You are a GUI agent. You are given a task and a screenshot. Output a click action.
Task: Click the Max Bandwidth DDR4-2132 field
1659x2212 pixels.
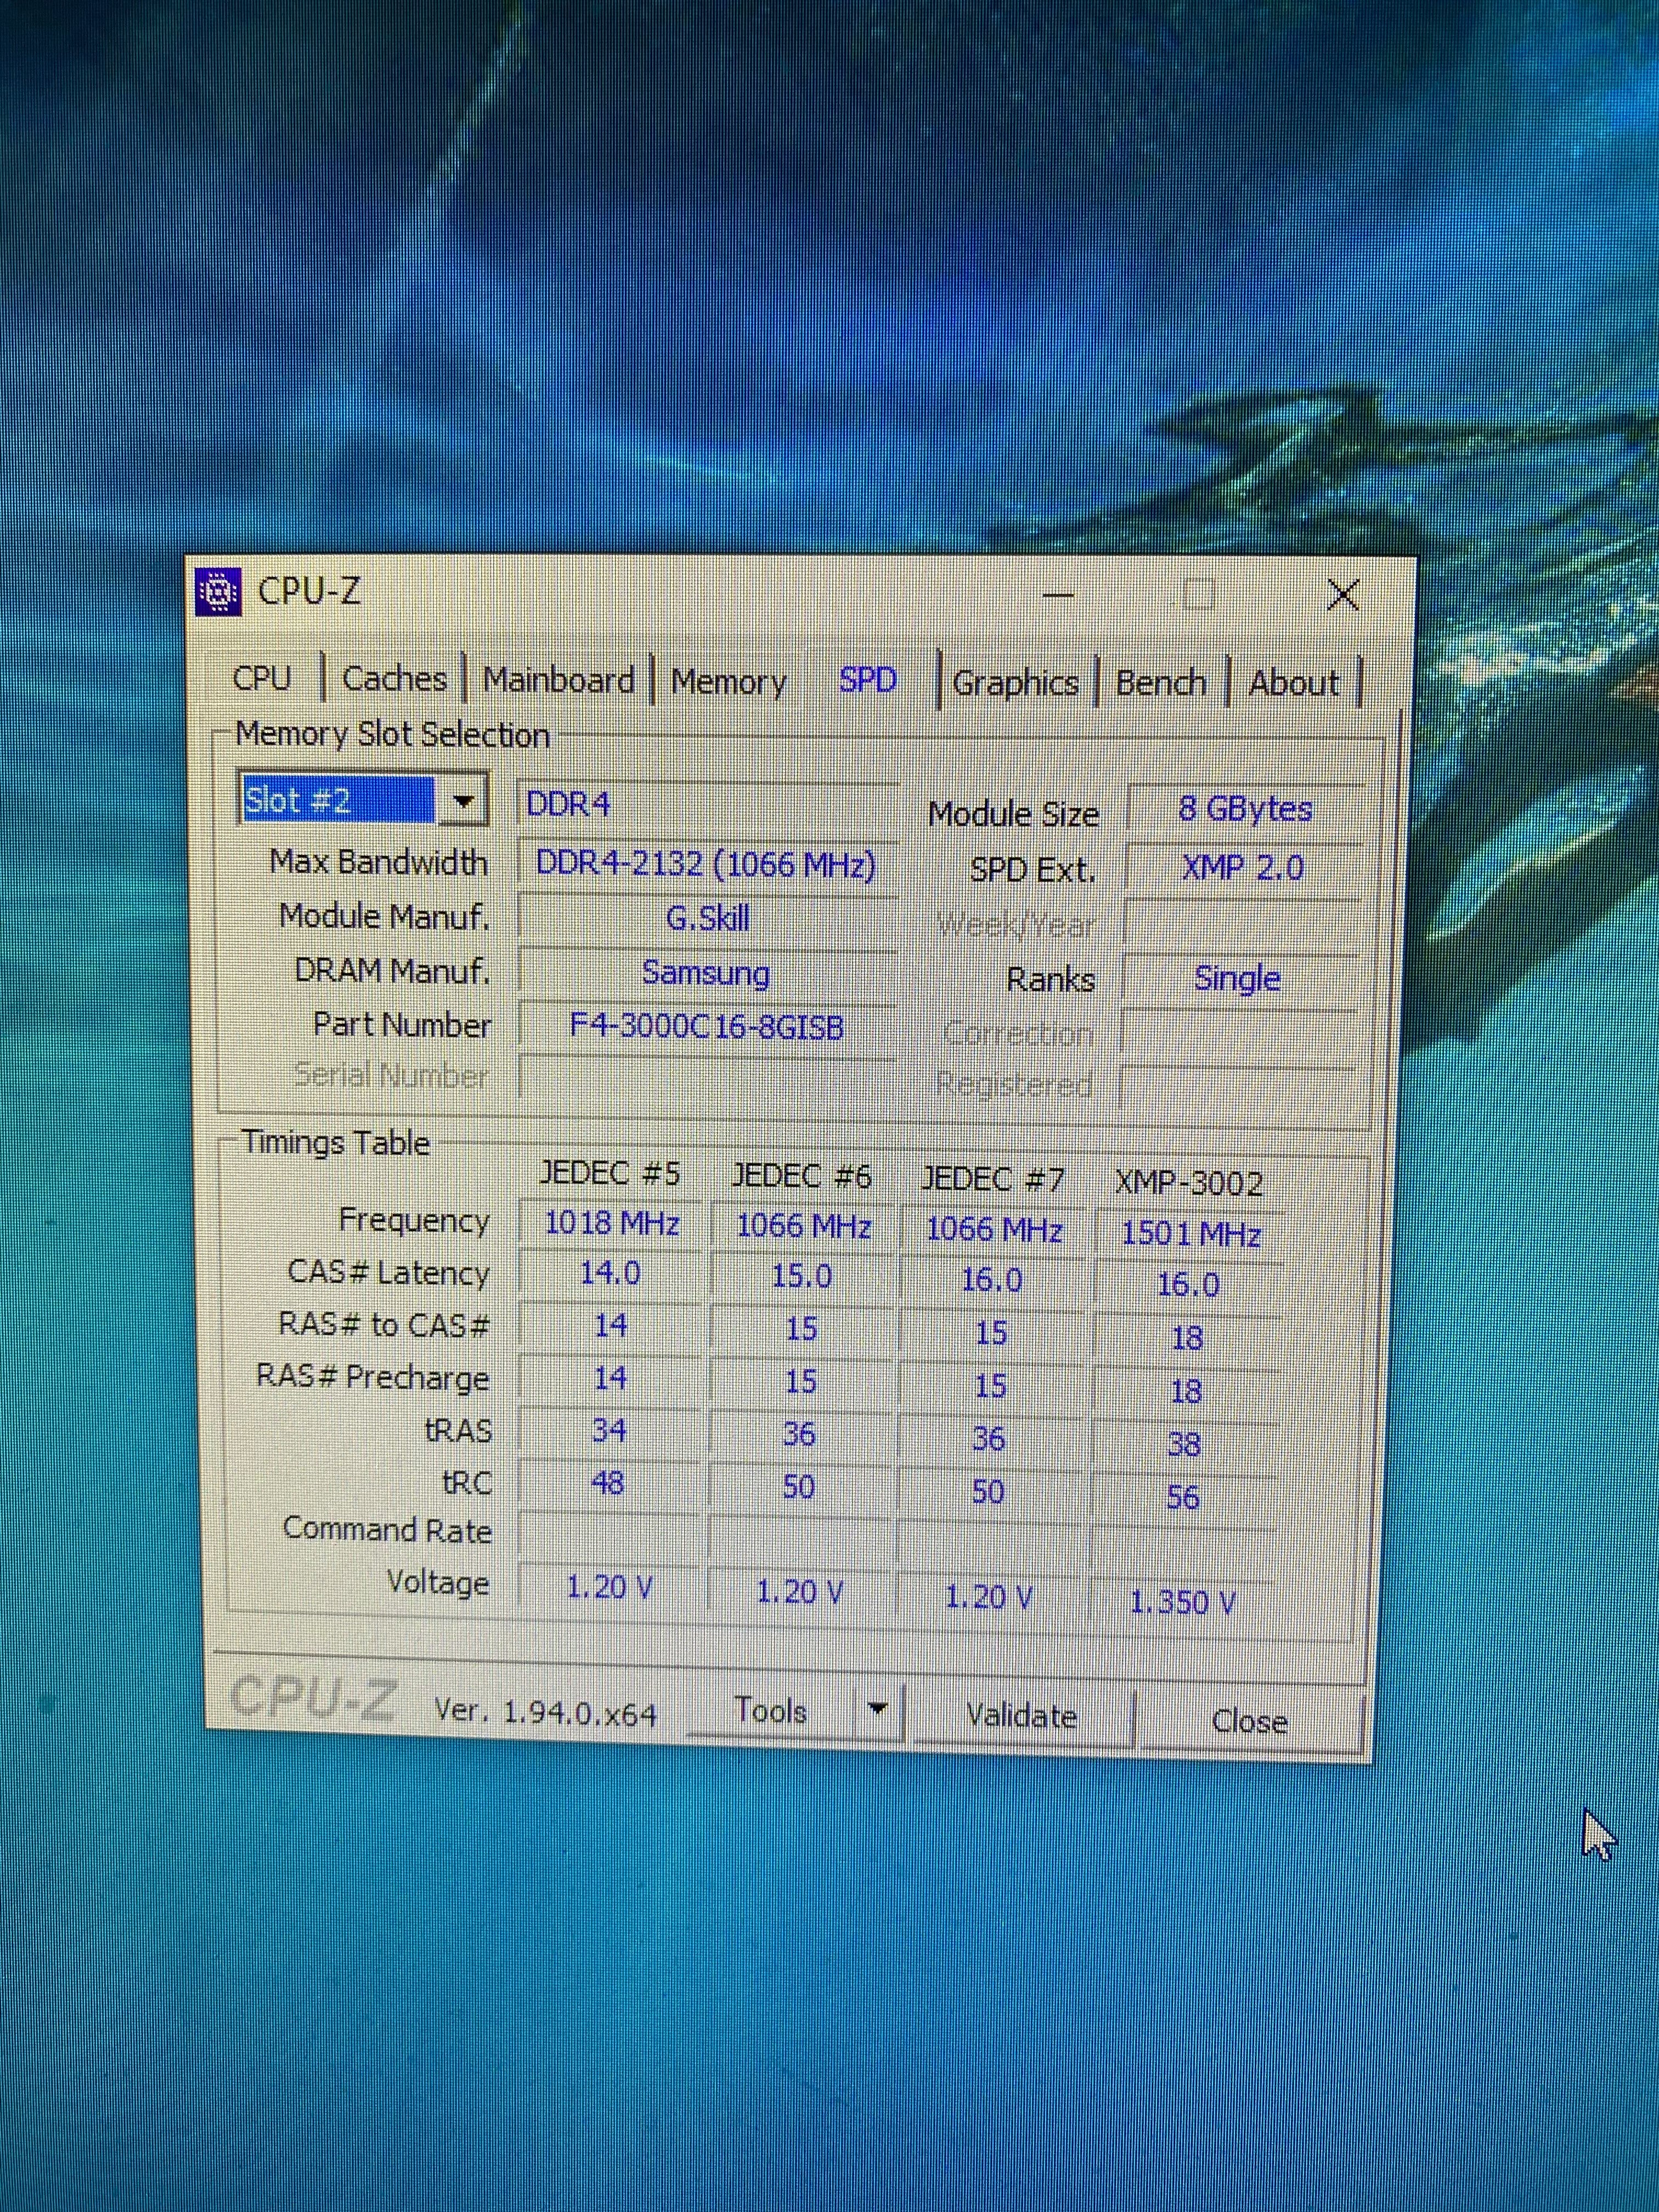[706, 864]
